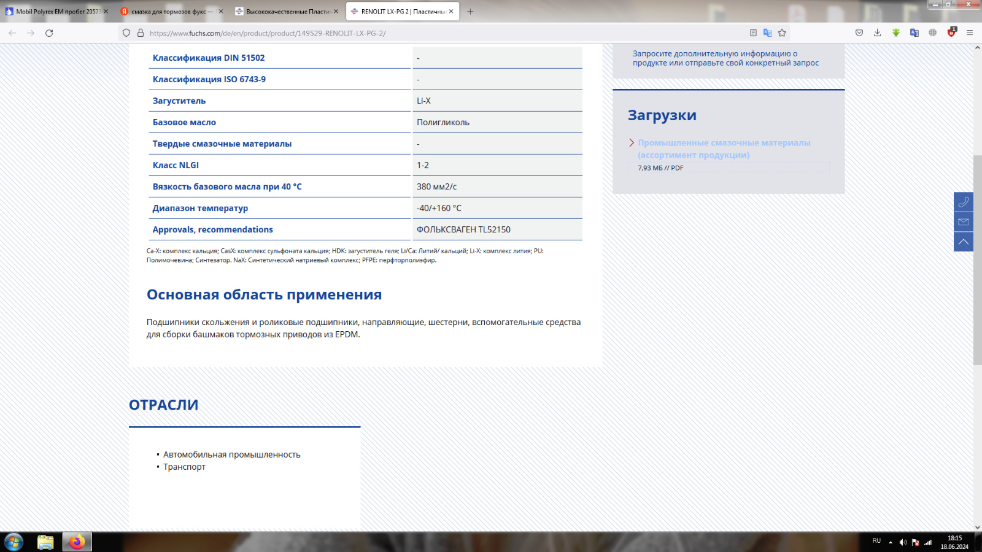Click the envelope email side button
The width and height of the screenshot is (982, 552).
(964, 222)
